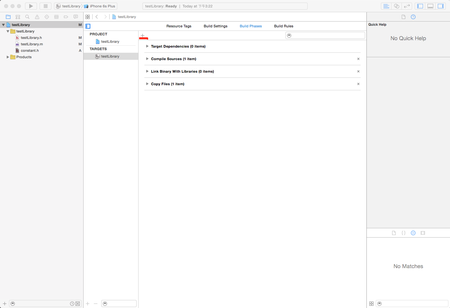Delete the Link Binary With Libraries phase
Viewport: 450px width, 308px height.
pos(358,71)
